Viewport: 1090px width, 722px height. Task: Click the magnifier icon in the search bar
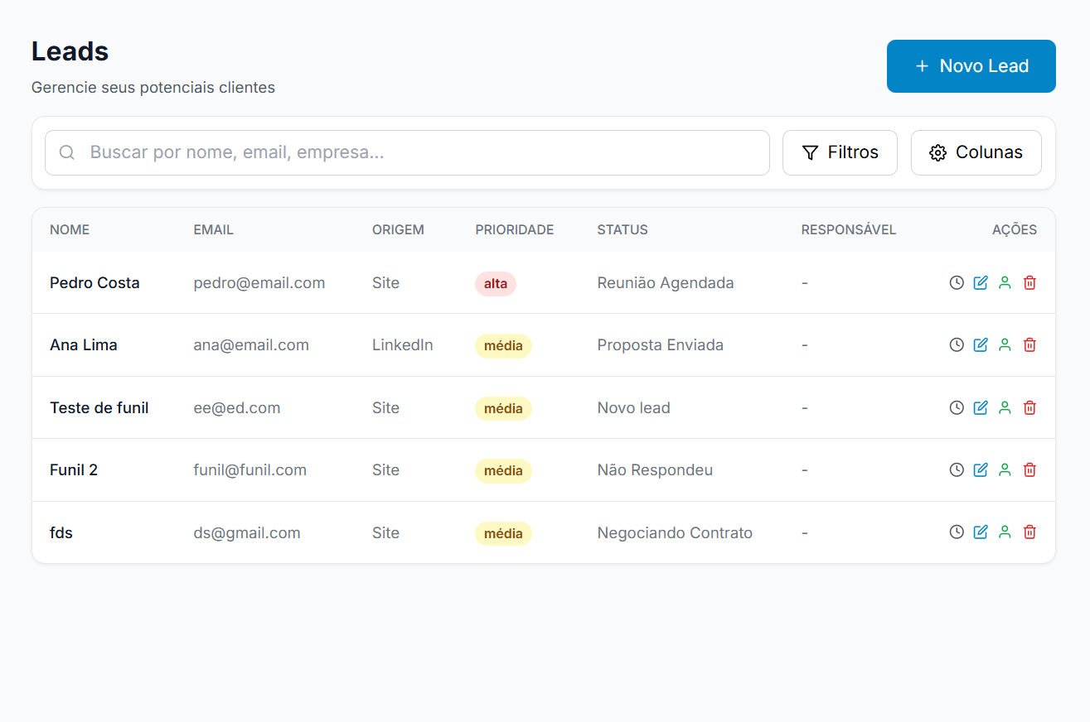tap(66, 152)
